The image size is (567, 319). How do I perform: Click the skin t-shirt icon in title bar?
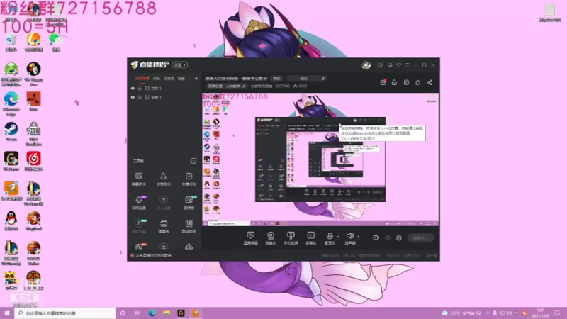[x=398, y=65]
